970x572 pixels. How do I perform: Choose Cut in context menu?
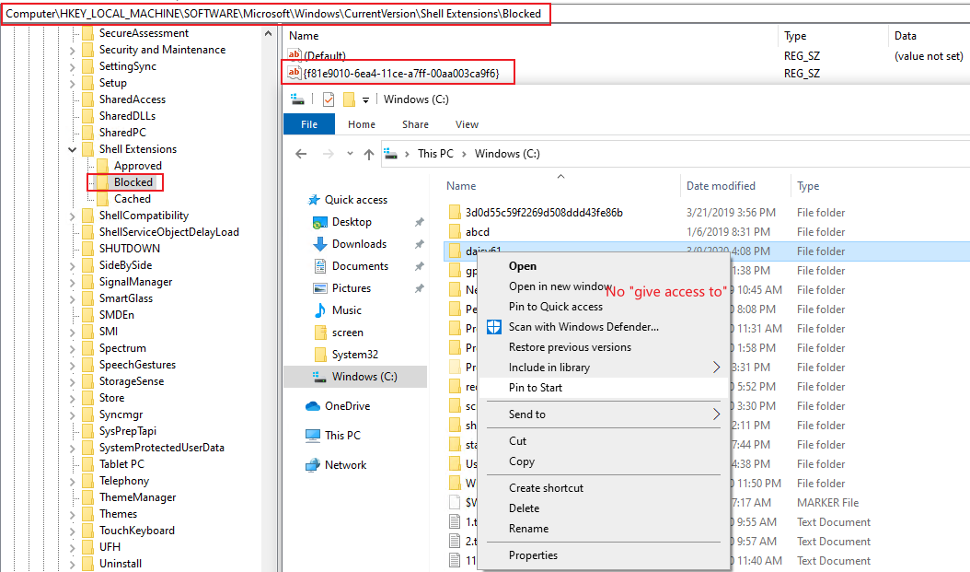(x=602, y=441)
